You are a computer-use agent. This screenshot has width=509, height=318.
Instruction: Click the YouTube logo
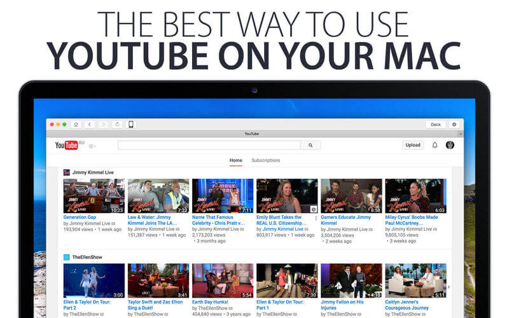67,145
